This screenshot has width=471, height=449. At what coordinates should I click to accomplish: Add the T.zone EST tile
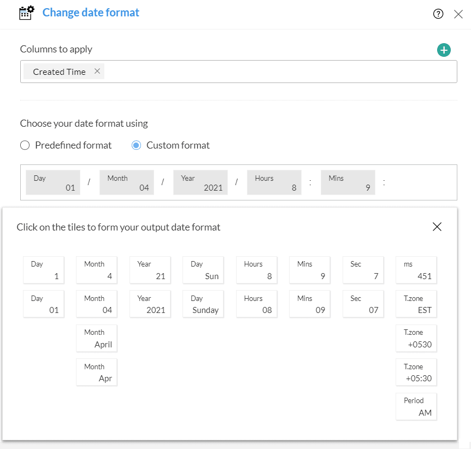click(x=416, y=304)
